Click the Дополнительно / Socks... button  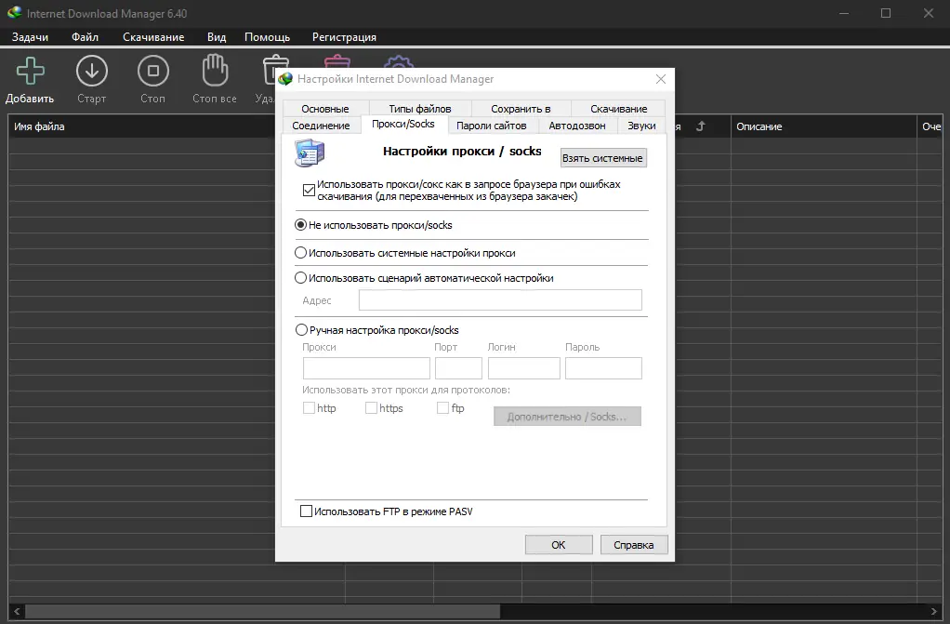click(x=567, y=417)
